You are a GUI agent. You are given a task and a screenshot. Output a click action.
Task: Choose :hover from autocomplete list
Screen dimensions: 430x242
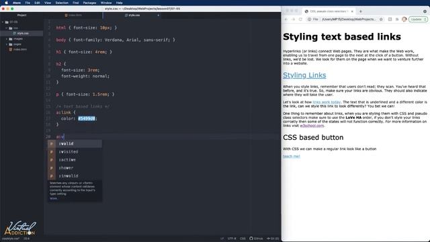point(75,167)
